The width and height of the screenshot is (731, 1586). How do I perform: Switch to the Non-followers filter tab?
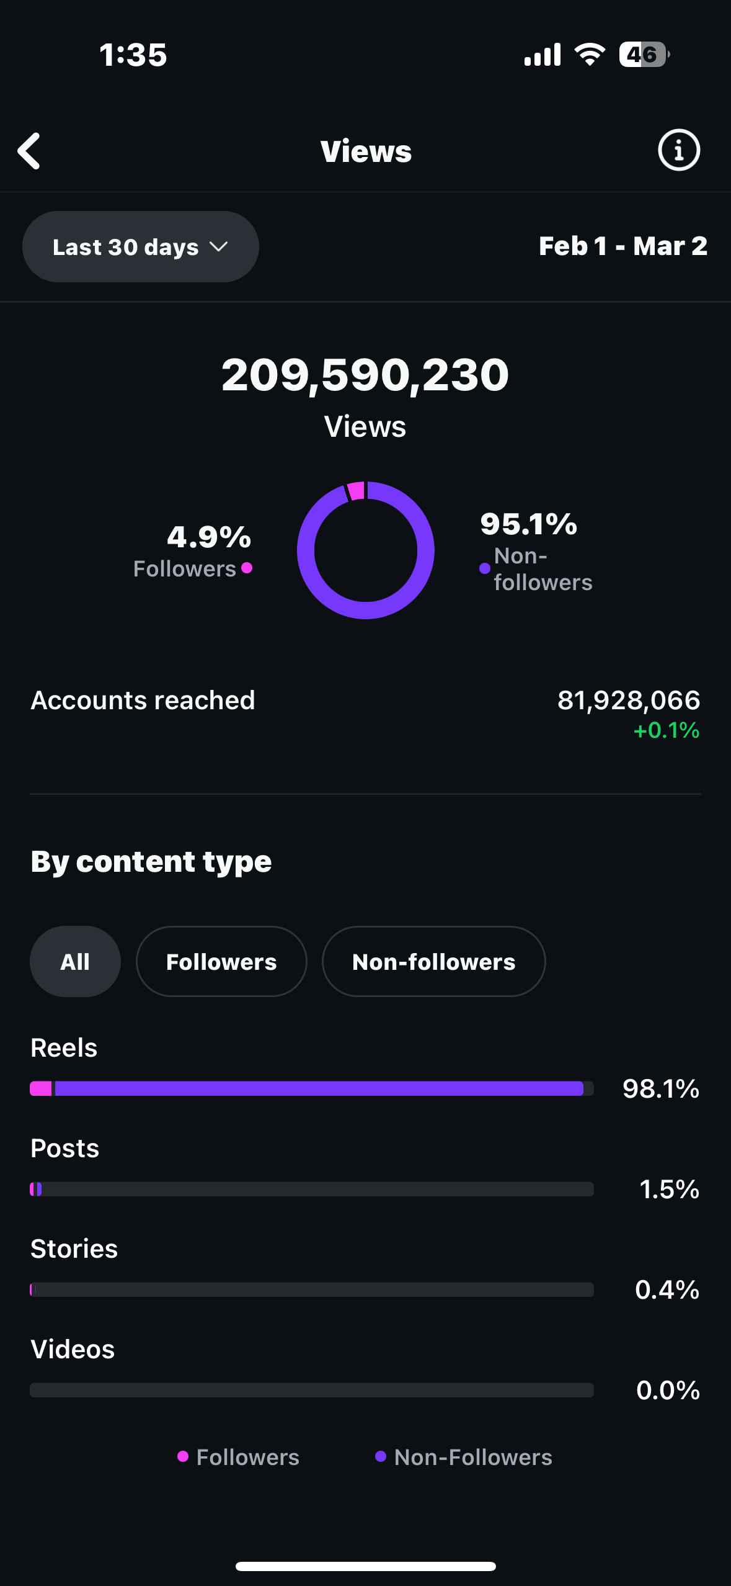(x=433, y=962)
